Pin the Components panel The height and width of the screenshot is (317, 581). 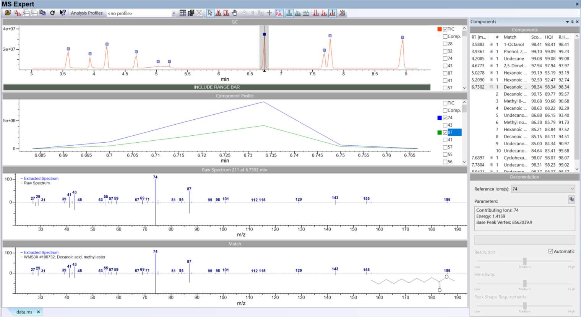[572, 22]
